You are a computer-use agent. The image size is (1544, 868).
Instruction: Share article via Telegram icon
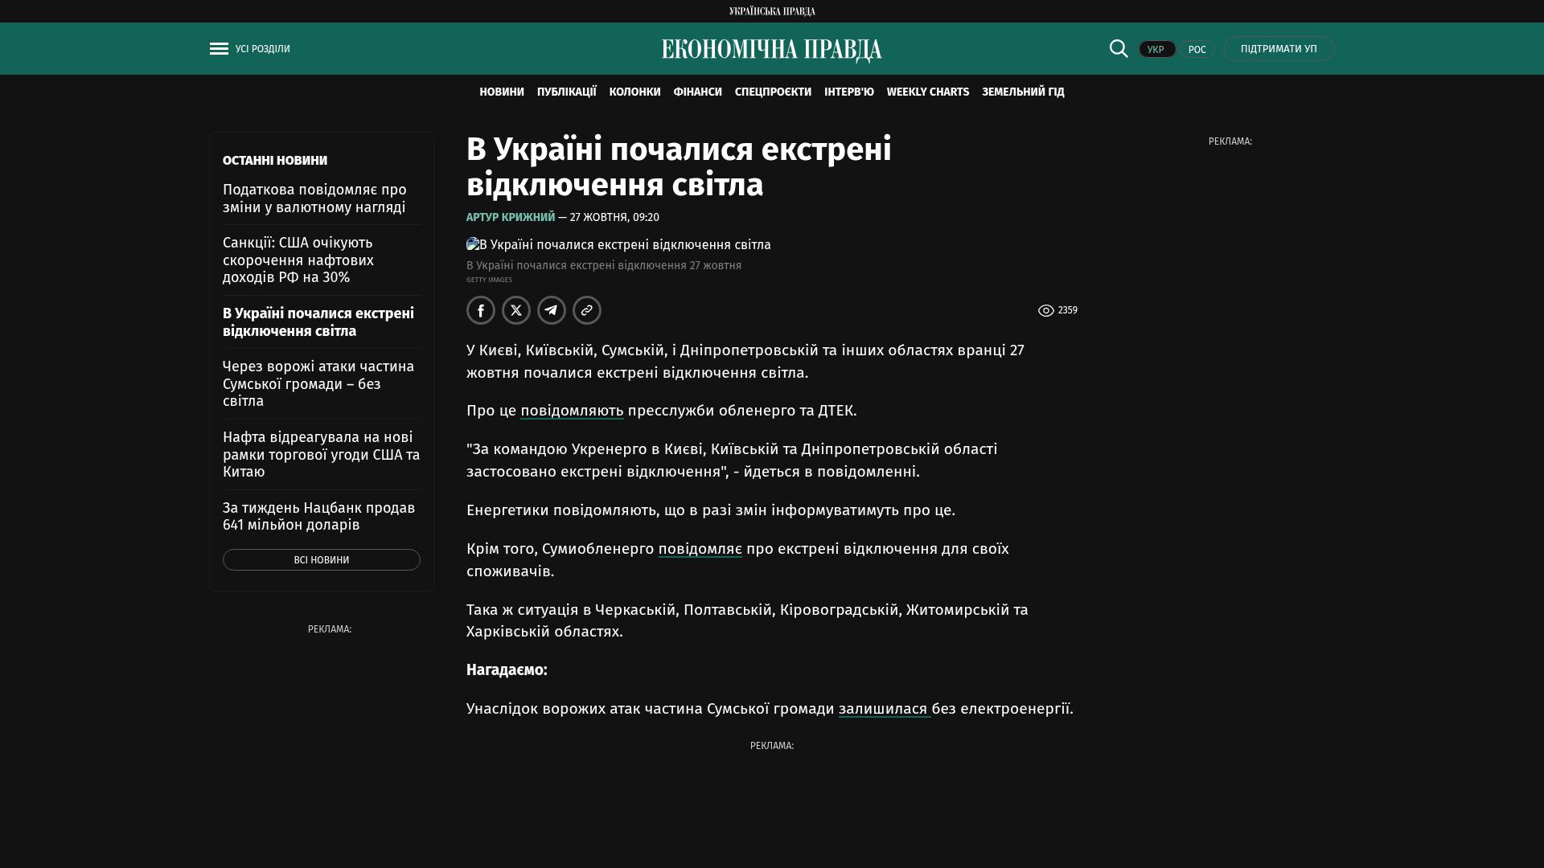pyautogui.click(x=552, y=310)
